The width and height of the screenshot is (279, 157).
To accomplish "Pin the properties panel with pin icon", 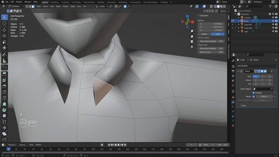I will click(x=276, y=60).
